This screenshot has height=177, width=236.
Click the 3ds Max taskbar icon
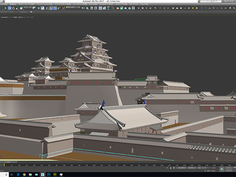click(x=43, y=174)
